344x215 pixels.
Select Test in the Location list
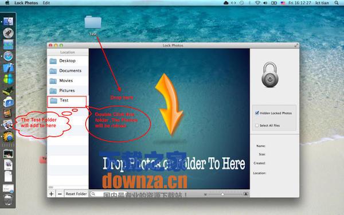point(67,101)
